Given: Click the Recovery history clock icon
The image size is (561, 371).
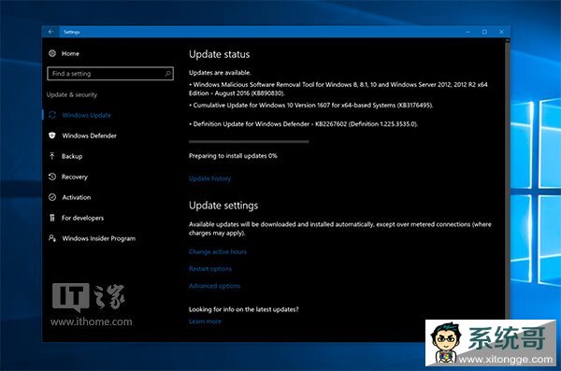Looking at the screenshot, I should [x=52, y=177].
